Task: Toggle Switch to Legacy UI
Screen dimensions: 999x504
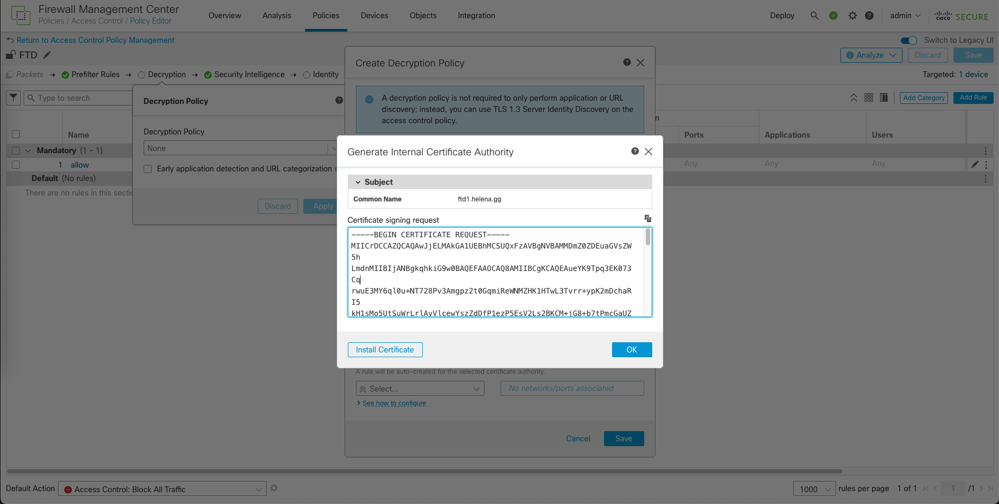Action: [908, 40]
